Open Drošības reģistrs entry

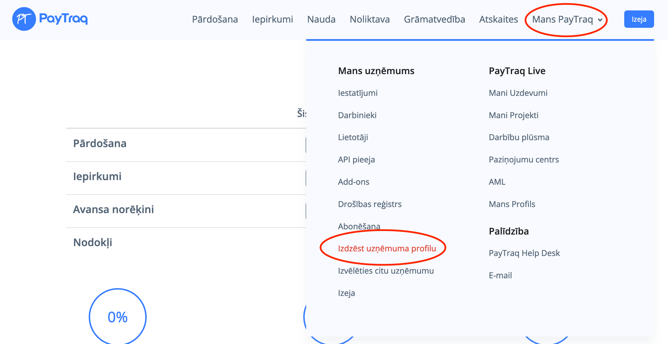coord(370,204)
